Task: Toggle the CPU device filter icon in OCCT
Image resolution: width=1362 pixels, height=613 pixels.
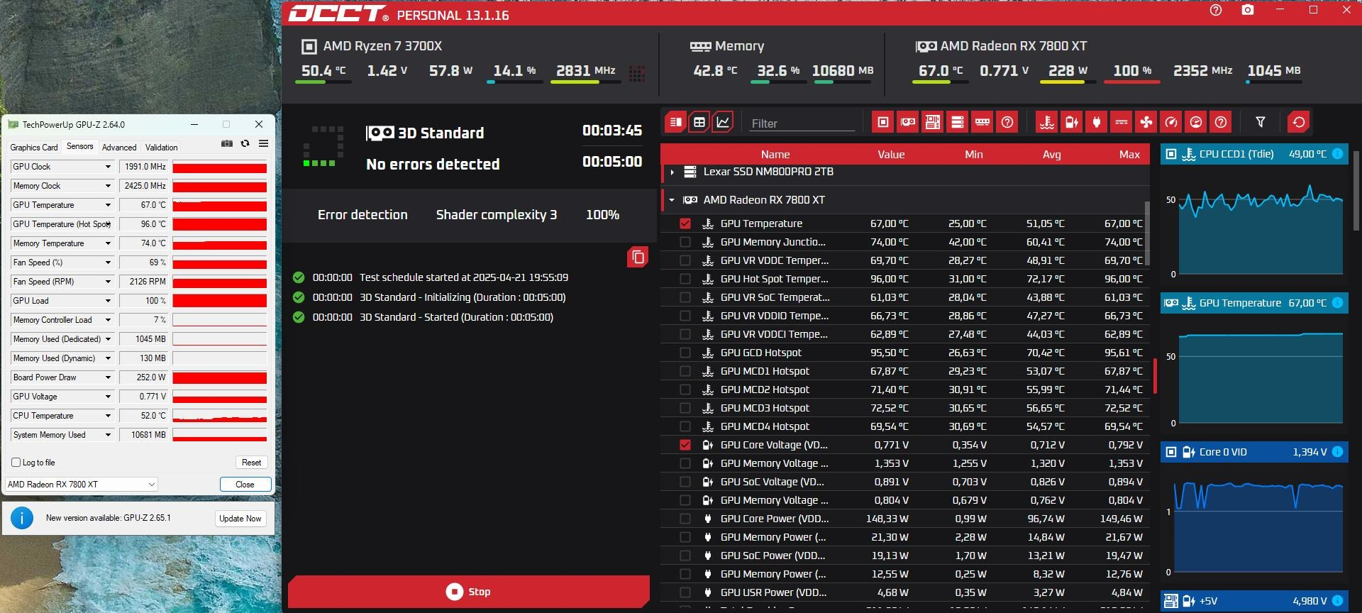Action: tap(883, 122)
